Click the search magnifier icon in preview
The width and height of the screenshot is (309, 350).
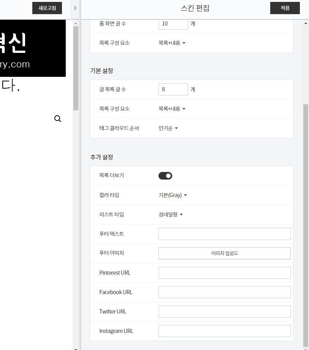coord(58,119)
